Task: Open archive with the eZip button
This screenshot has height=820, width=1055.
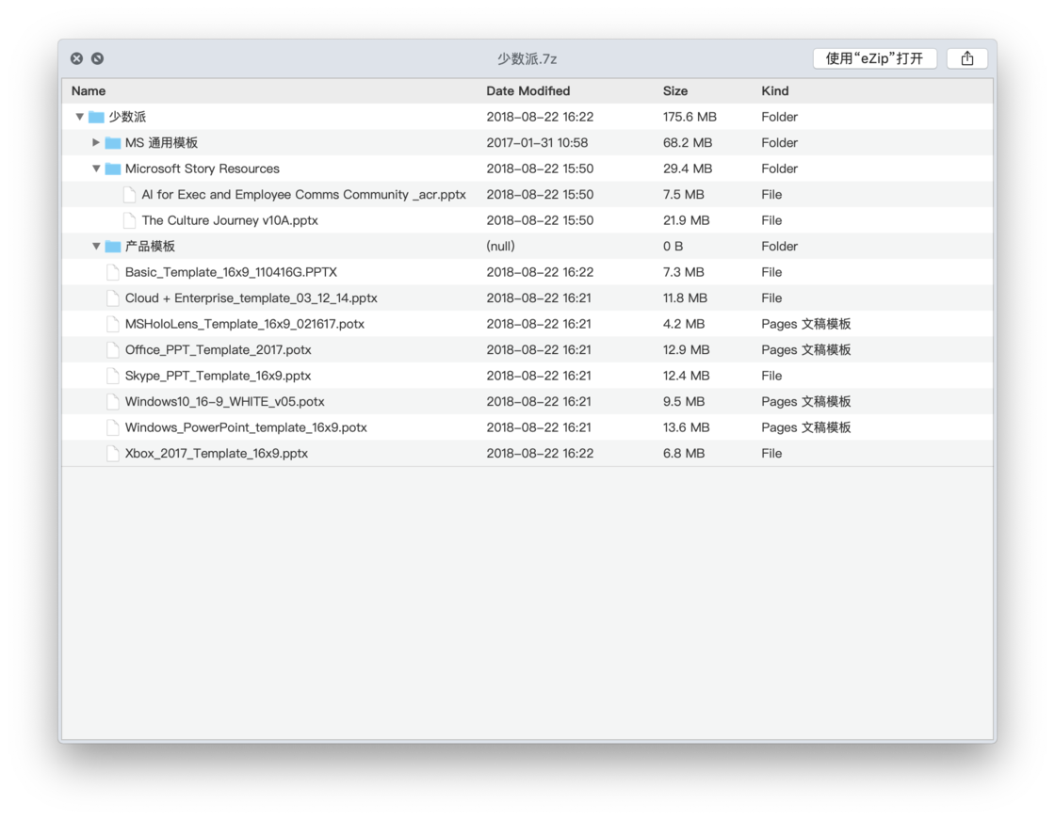Action: coord(875,58)
